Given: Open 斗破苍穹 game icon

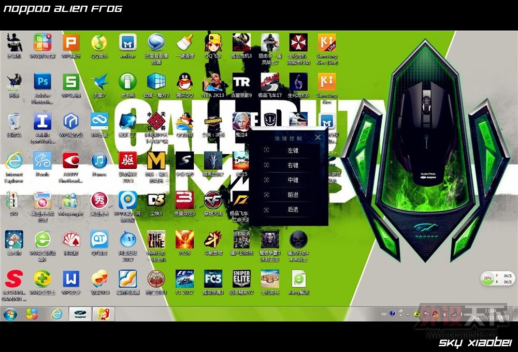Looking at the screenshot, I should pyautogui.click(x=213, y=239).
